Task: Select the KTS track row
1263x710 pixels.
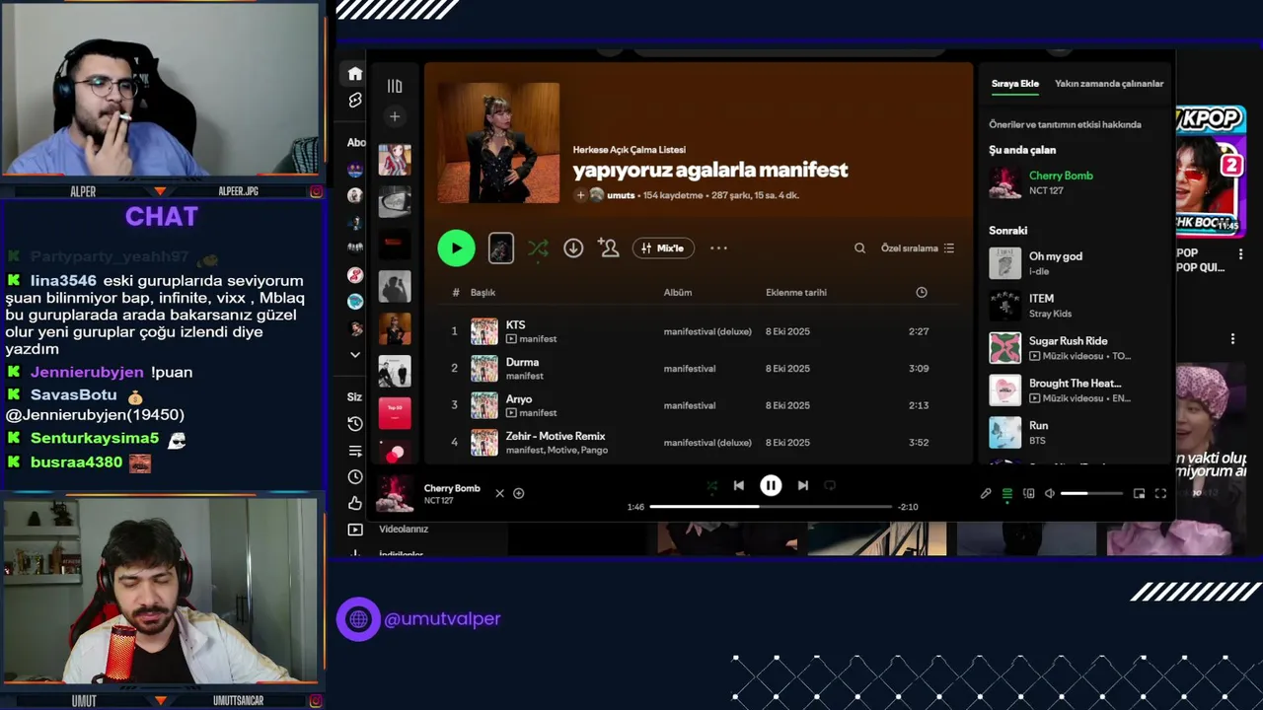Action: 699,331
